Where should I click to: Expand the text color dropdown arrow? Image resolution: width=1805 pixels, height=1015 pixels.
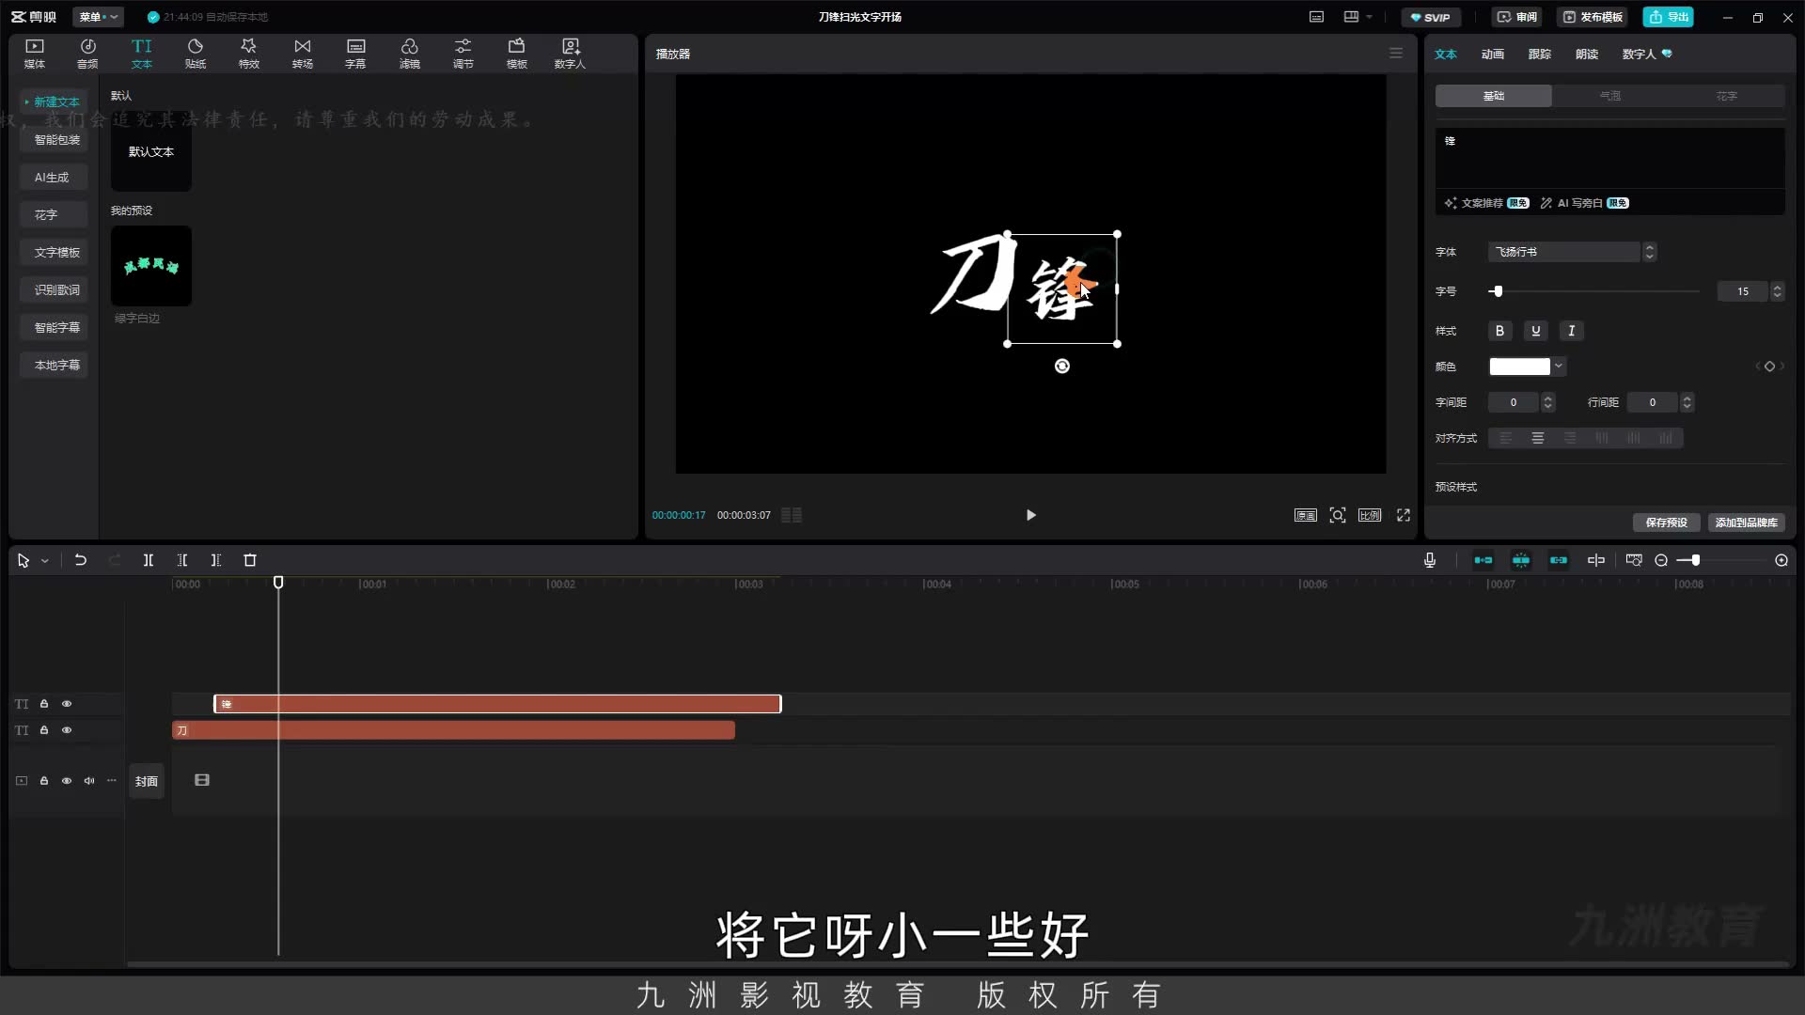click(1559, 367)
